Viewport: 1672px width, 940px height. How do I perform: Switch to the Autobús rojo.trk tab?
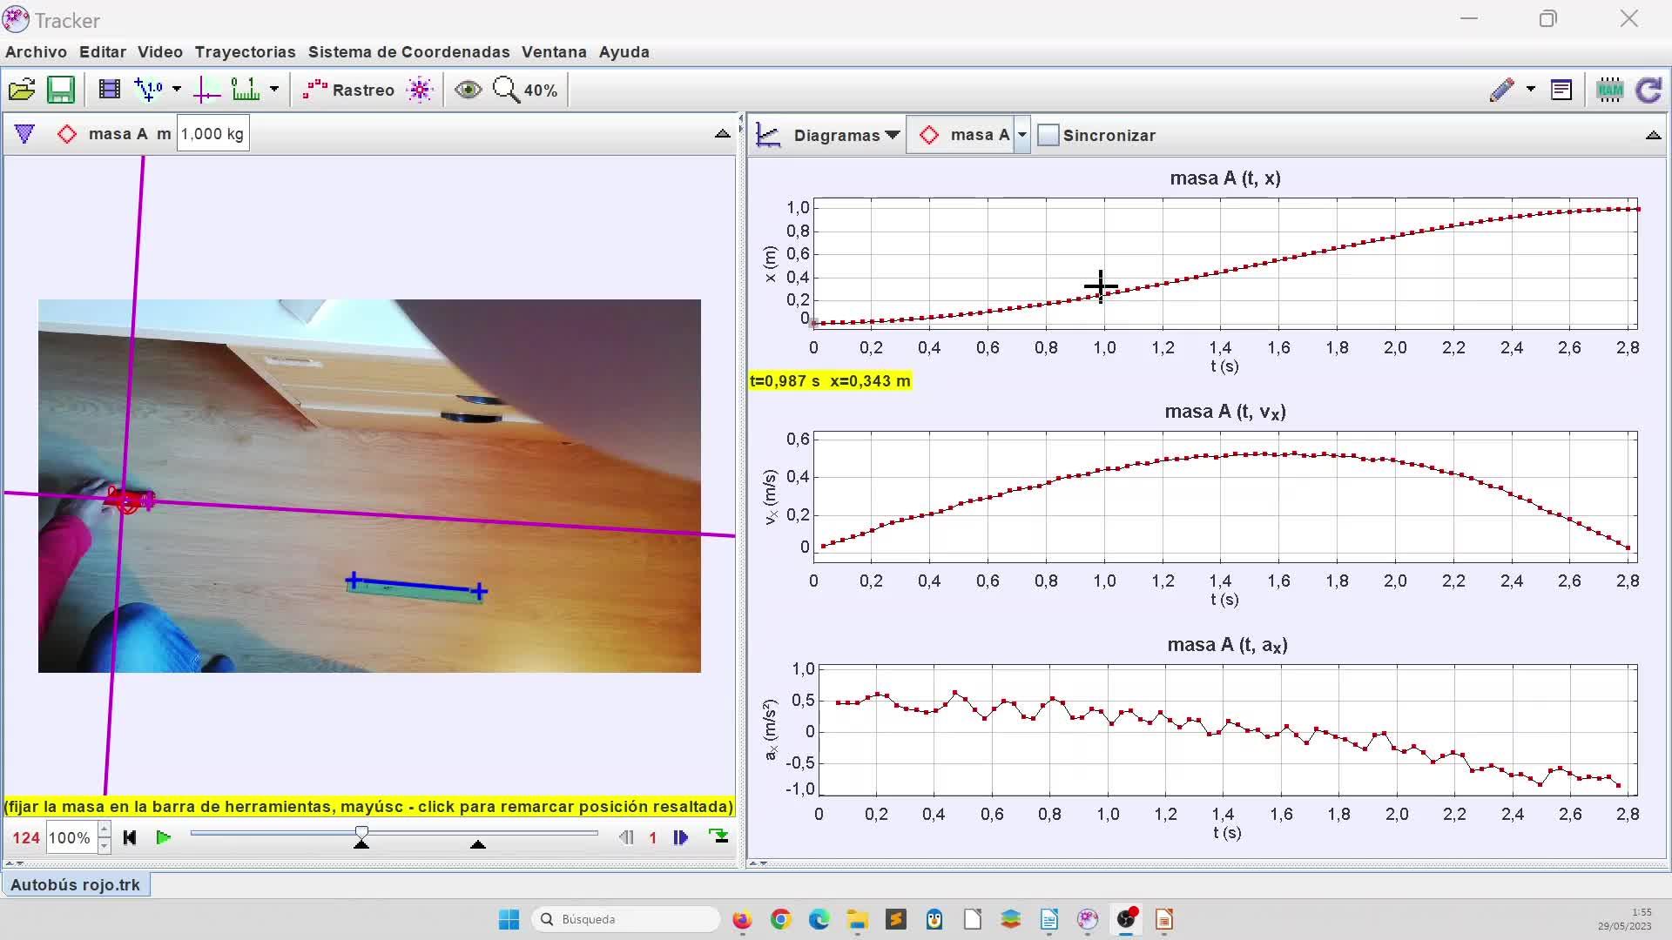(x=76, y=885)
